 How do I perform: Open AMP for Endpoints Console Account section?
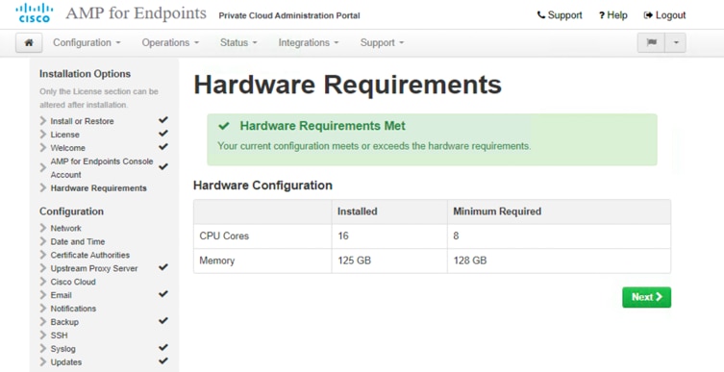[102, 168]
